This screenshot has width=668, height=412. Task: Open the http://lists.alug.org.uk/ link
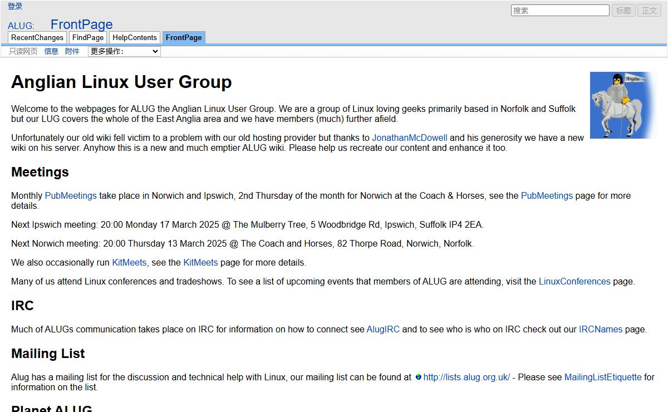pos(466,377)
